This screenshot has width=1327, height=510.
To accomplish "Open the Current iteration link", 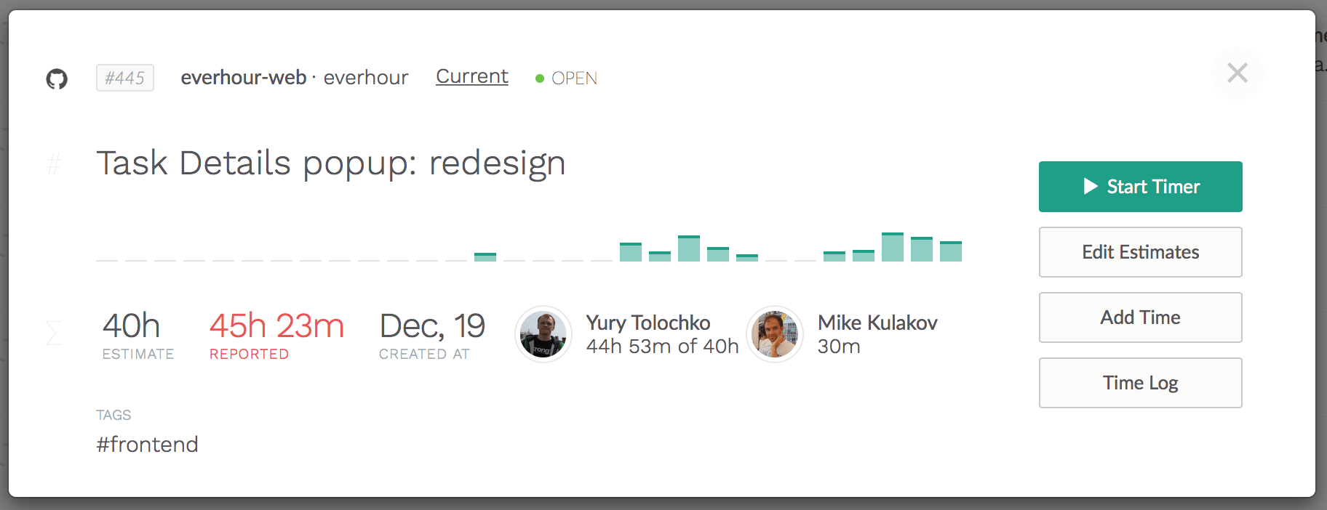I will pyautogui.click(x=471, y=76).
